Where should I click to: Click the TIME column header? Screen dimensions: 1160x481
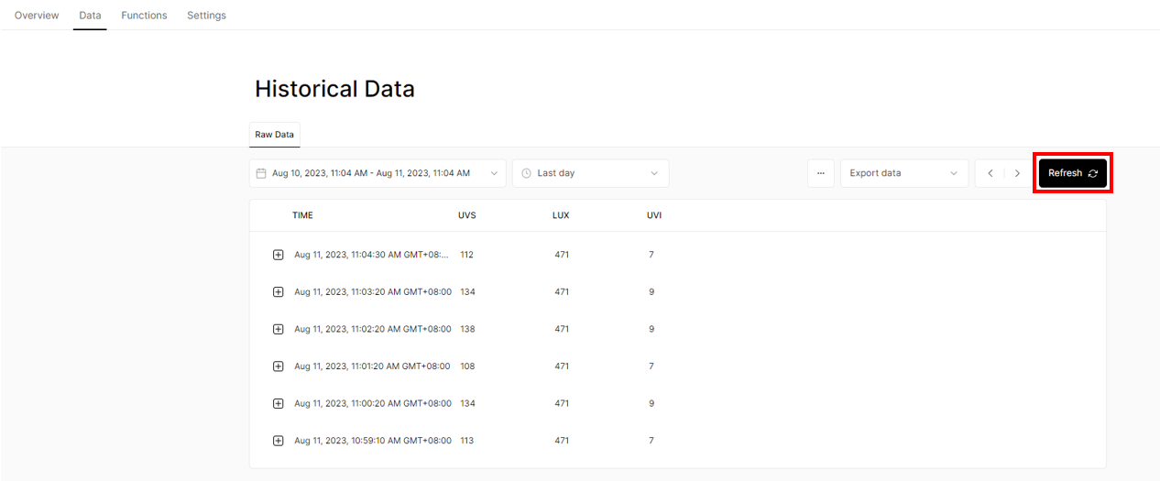(x=302, y=215)
